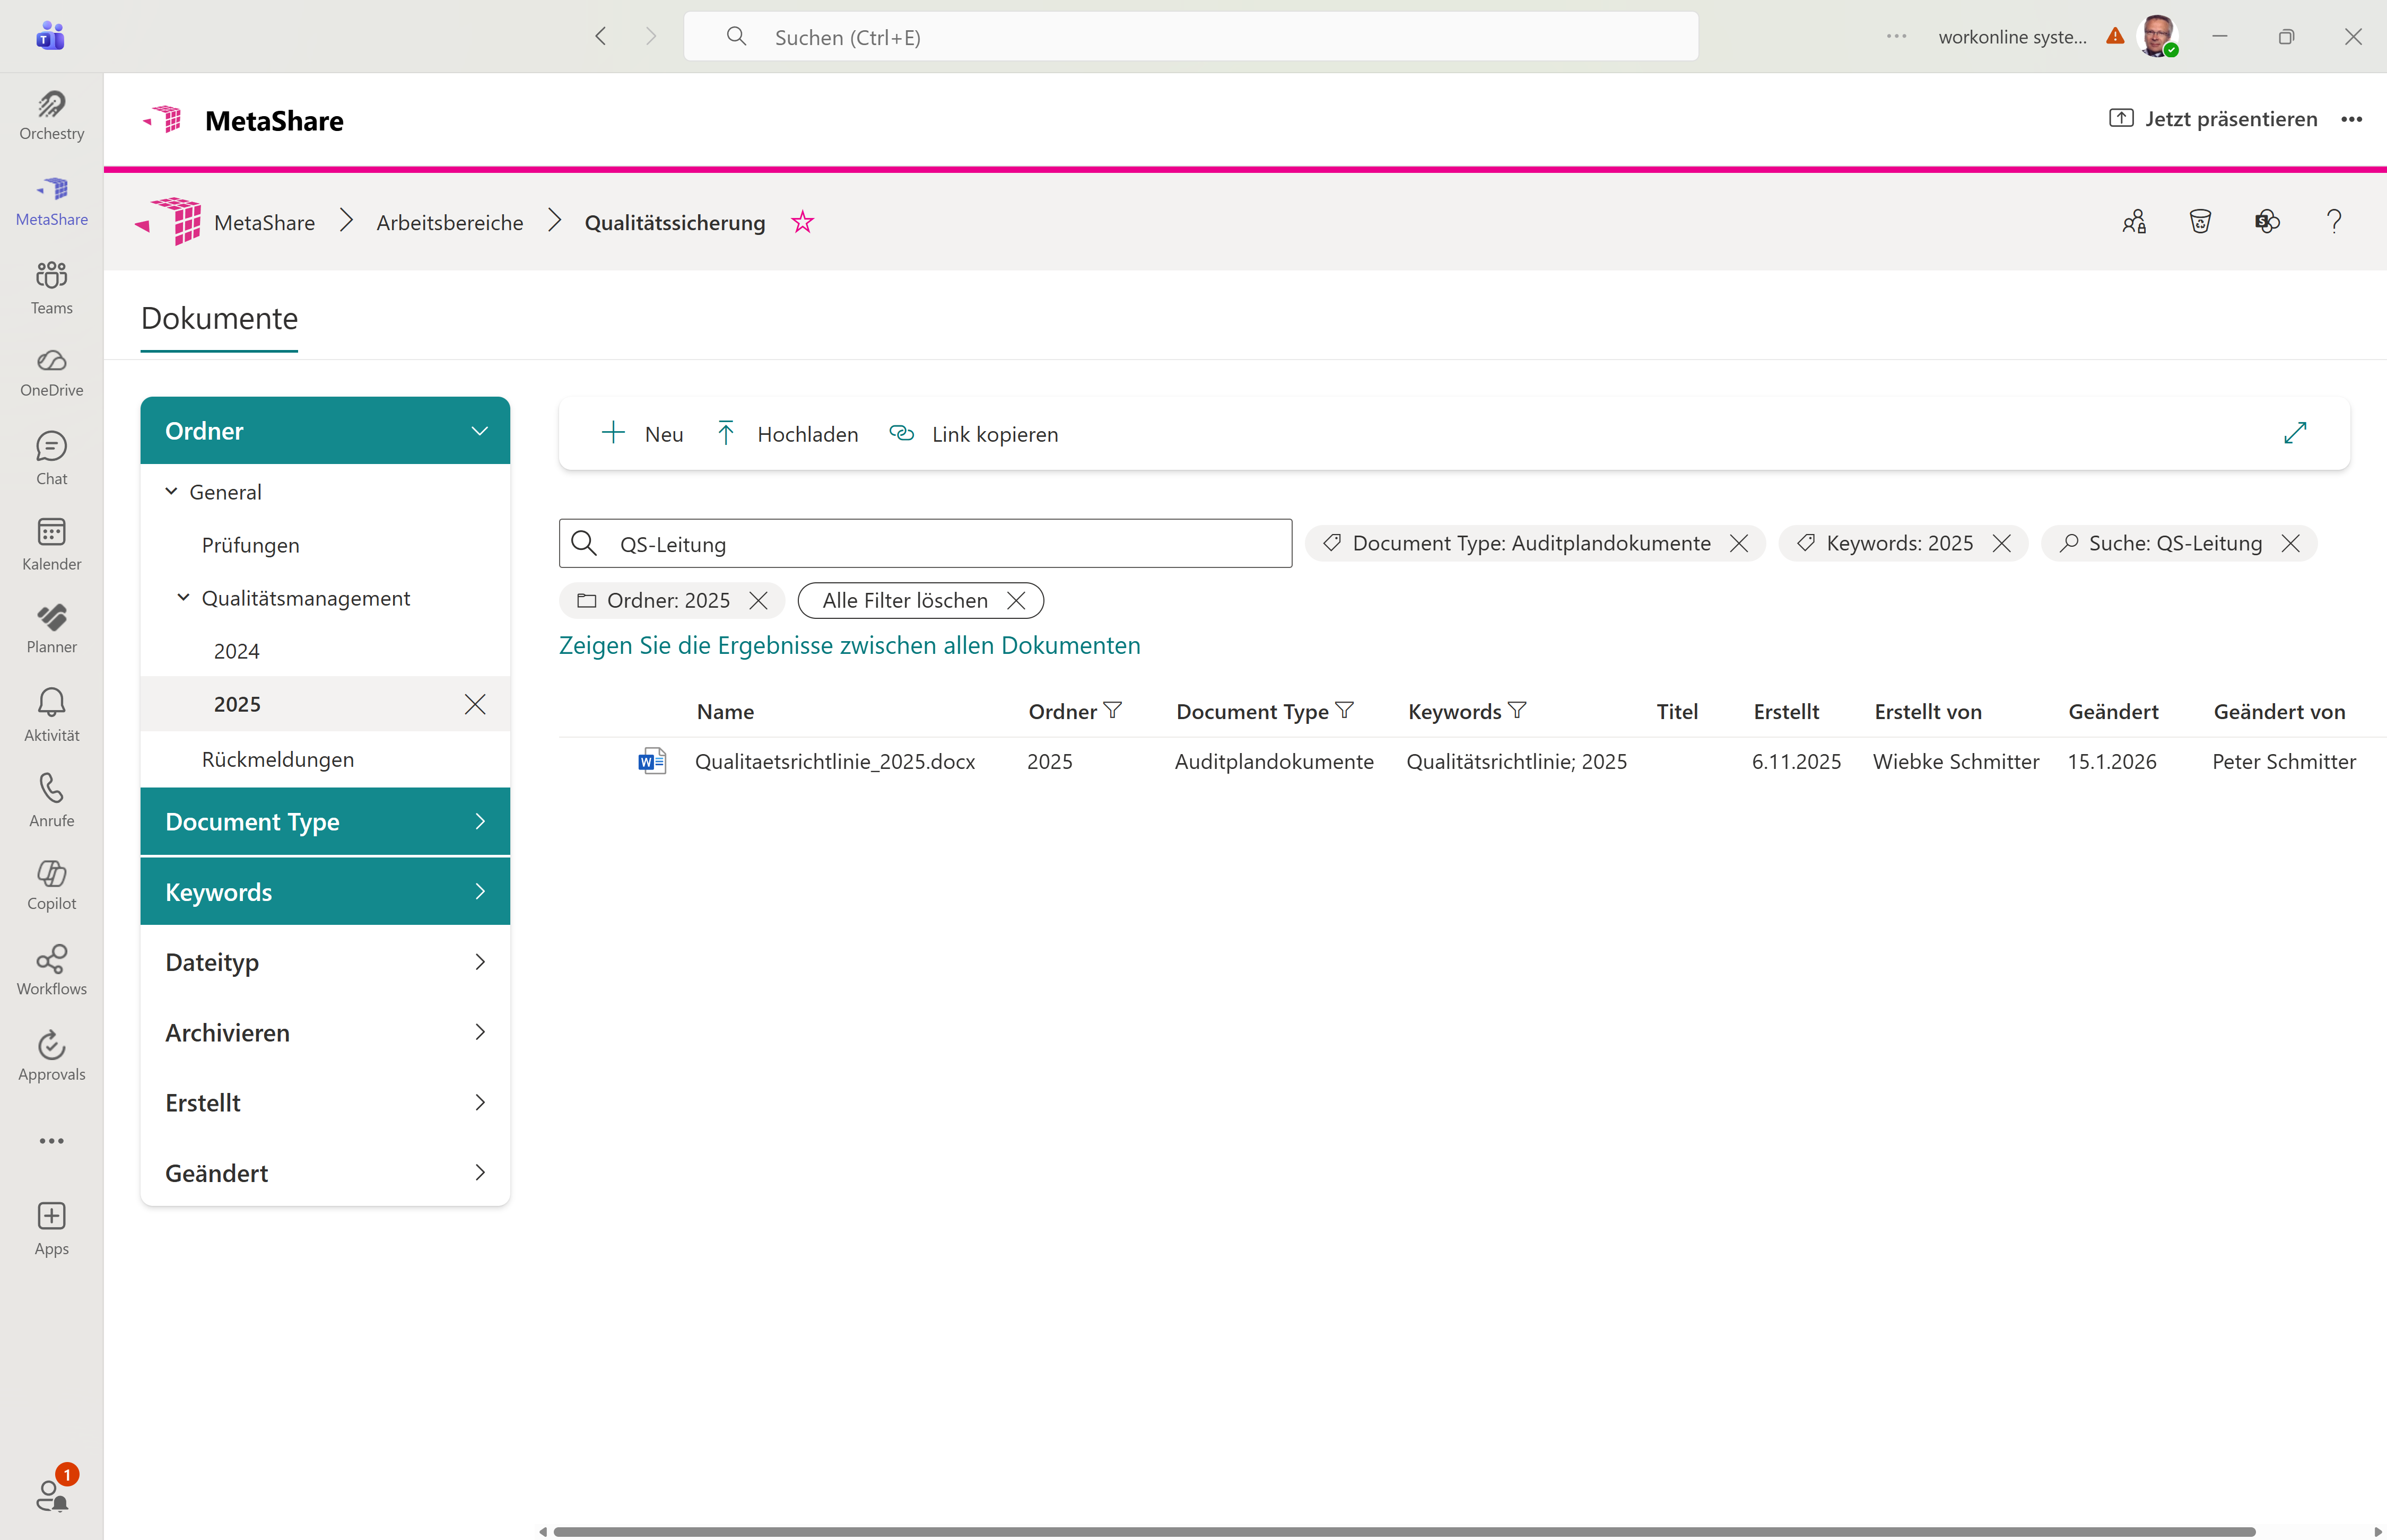Expand document view with the fullscreen arrow
The height and width of the screenshot is (1540, 2387).
(2295, 433)
